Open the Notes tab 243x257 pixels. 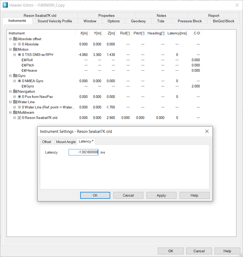161,15
